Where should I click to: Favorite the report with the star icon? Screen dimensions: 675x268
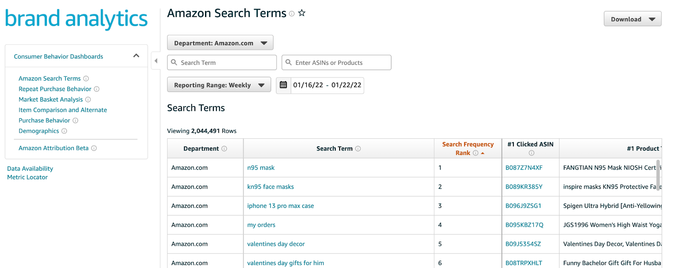click(302, 13)
